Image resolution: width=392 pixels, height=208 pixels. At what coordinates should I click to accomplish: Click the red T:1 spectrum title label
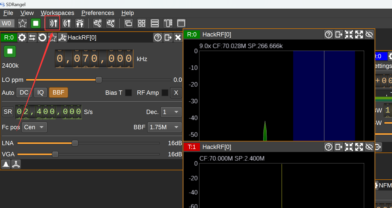(192, 147)
